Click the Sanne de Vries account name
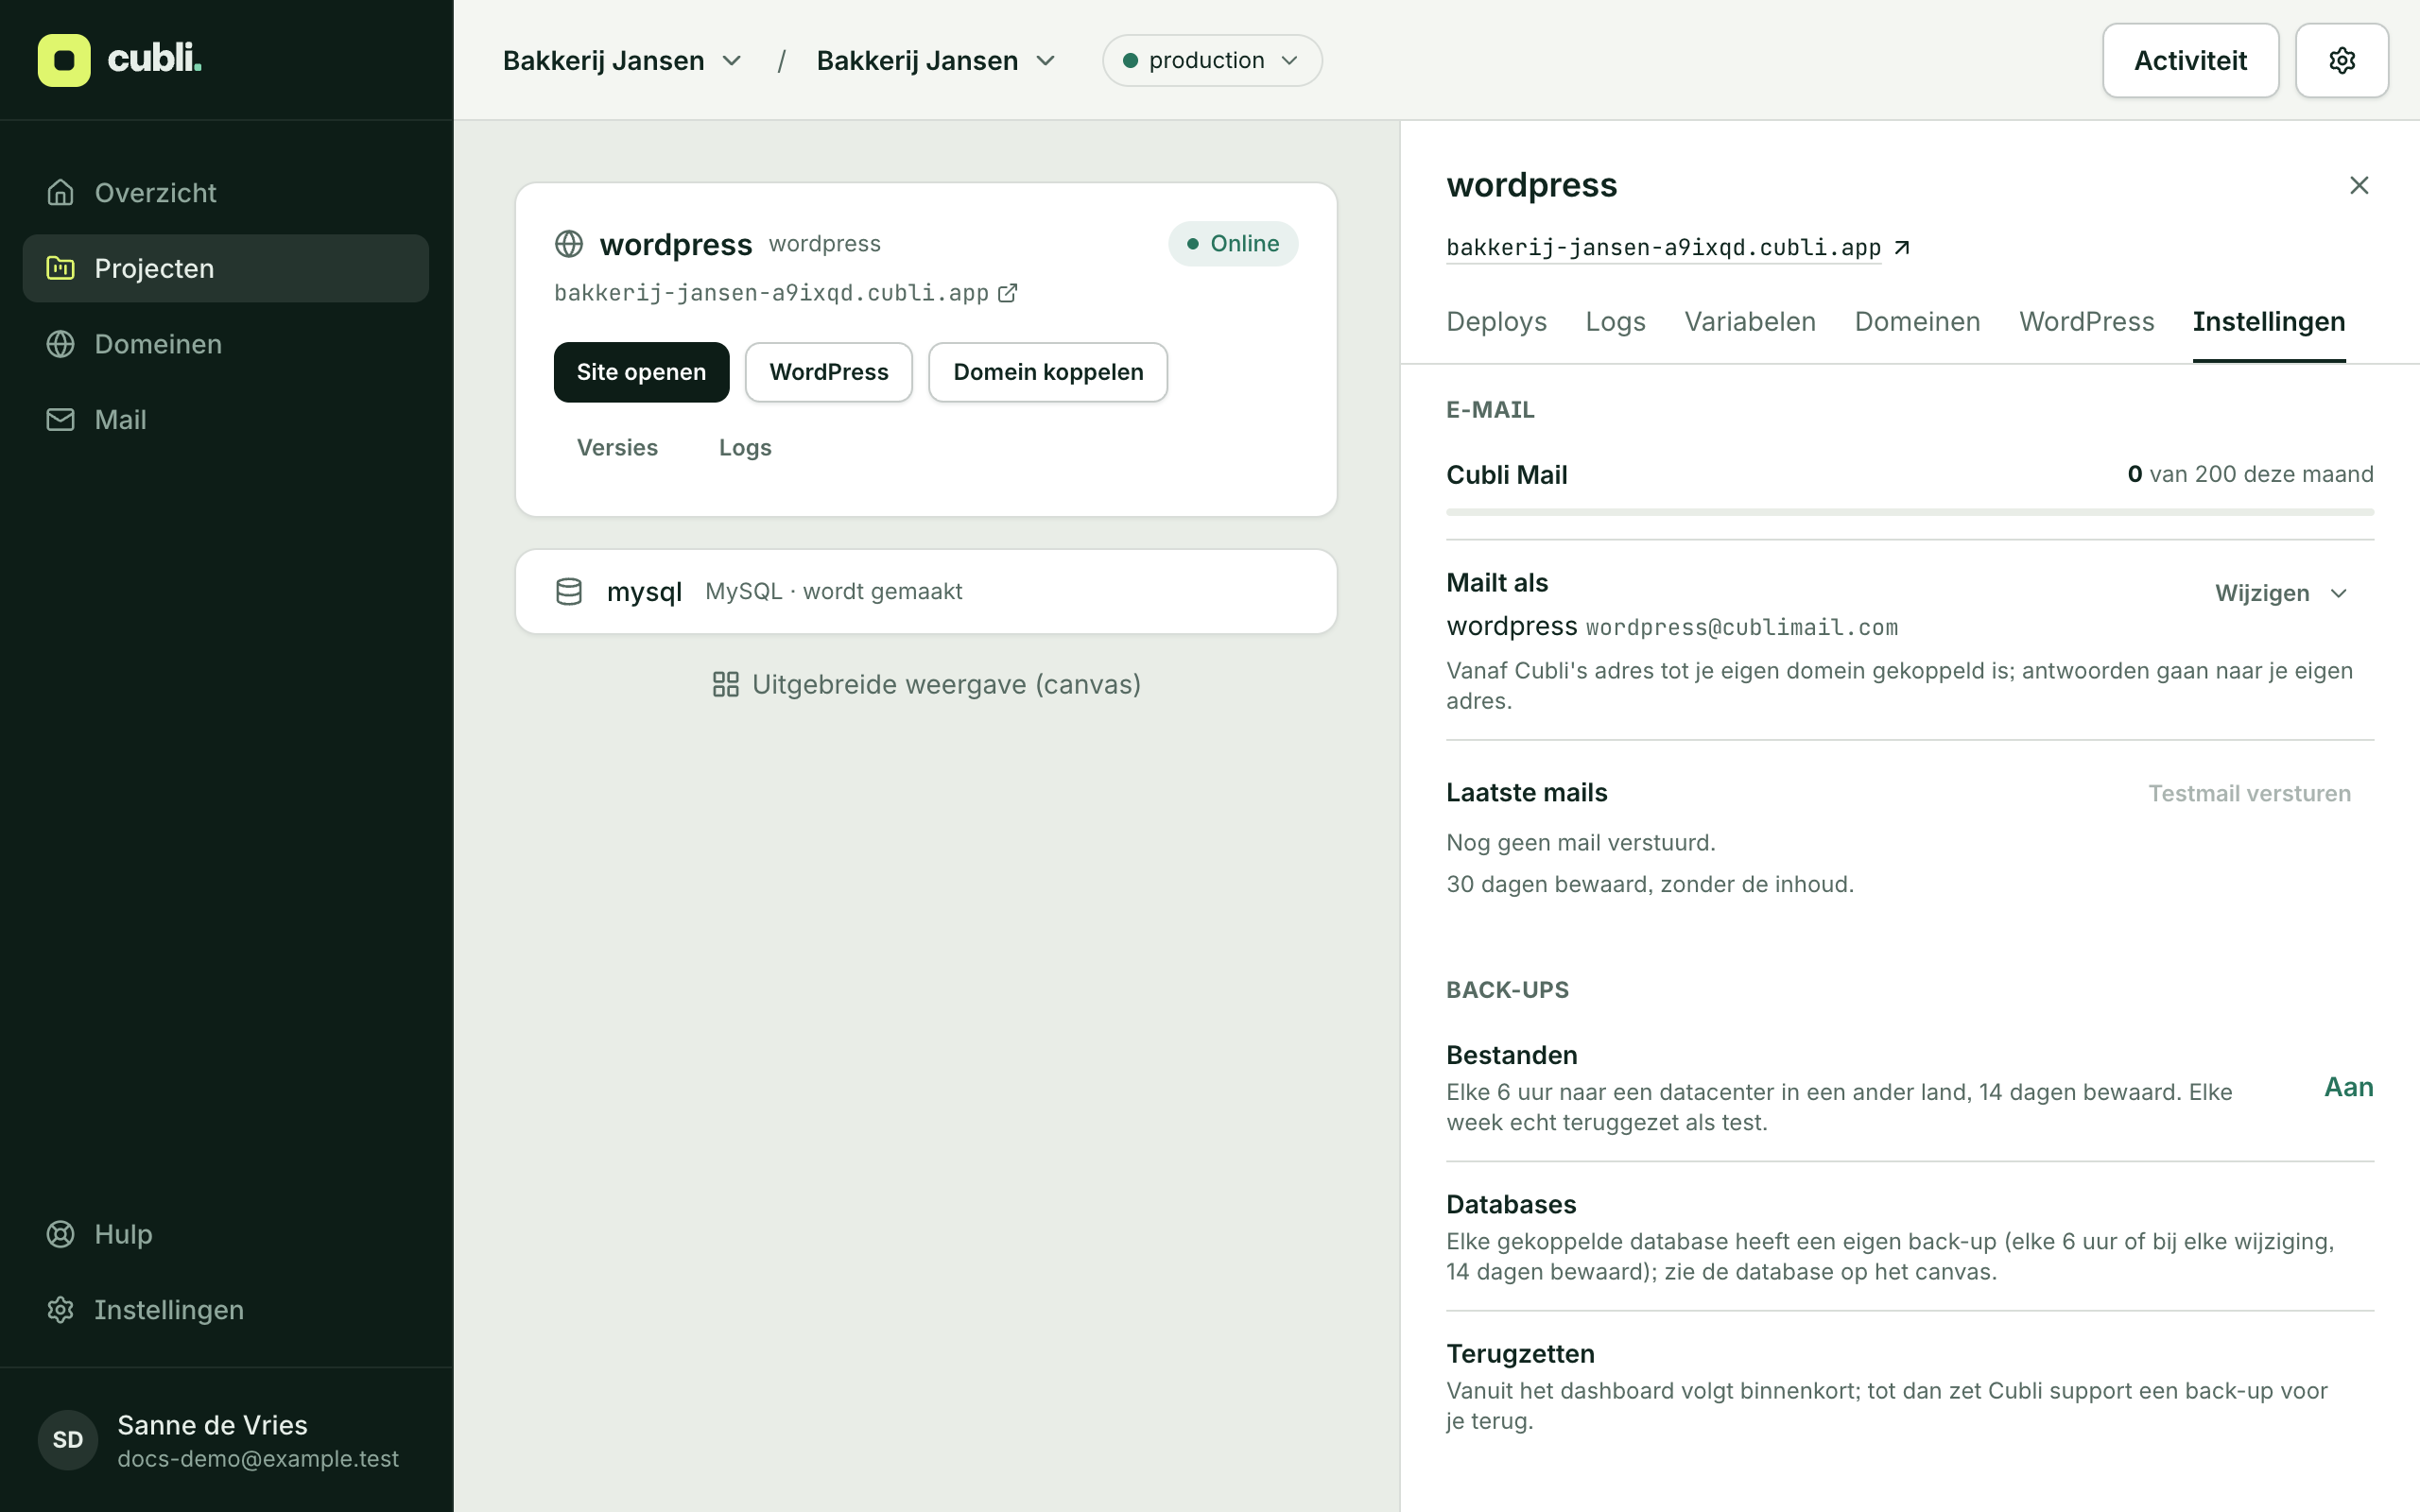 (x=212, y=1425)
